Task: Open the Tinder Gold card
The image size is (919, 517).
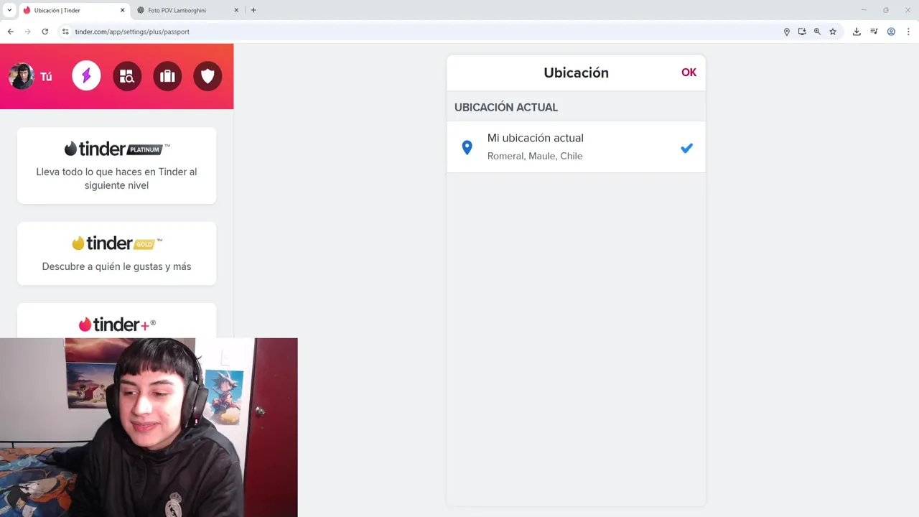Action: point(116,253)
